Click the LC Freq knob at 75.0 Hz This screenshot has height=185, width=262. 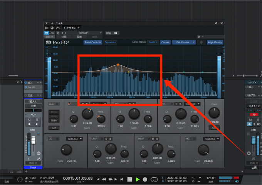[66, 150]
